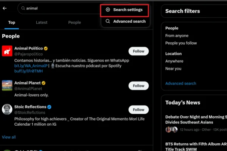227x151 pixels.
Task: Switch to the Top tab
Action: (x=12, y=23)
